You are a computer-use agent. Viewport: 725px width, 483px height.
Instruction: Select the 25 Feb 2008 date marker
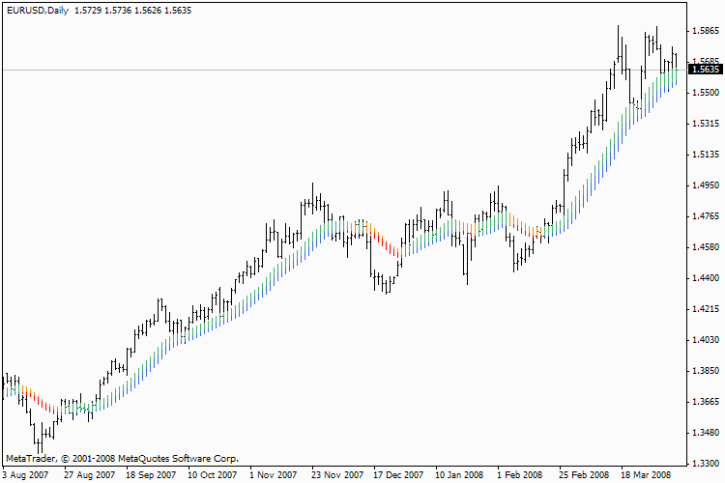582,475
